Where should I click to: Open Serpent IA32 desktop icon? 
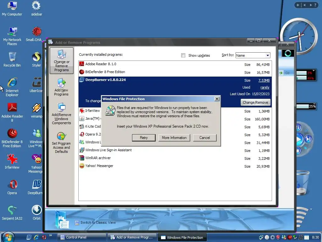[x=12, y=213]
